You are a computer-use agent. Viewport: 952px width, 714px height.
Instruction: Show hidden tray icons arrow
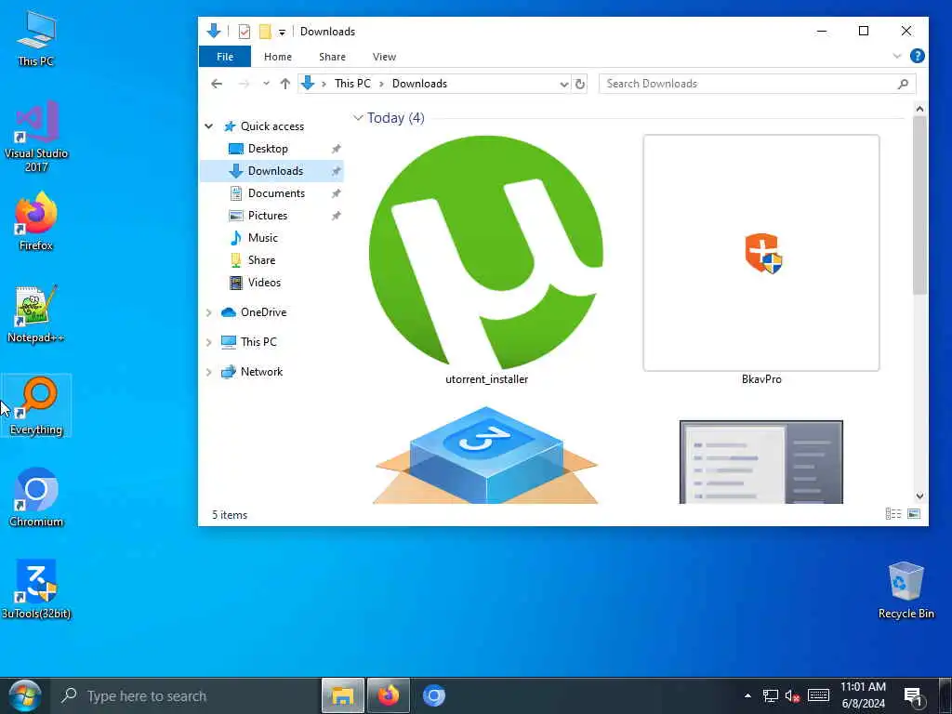(x=747, y=695)
